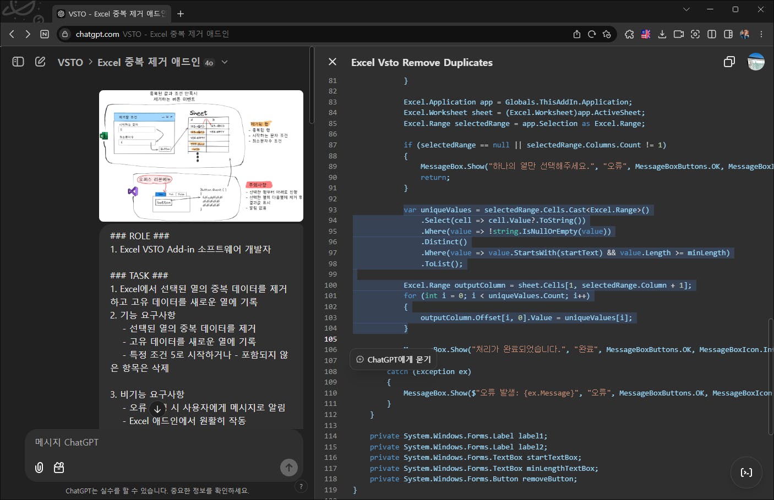Toggle the browser side panel icon
The width and height of the screenshot is (774, 500).
coord(728,34)
